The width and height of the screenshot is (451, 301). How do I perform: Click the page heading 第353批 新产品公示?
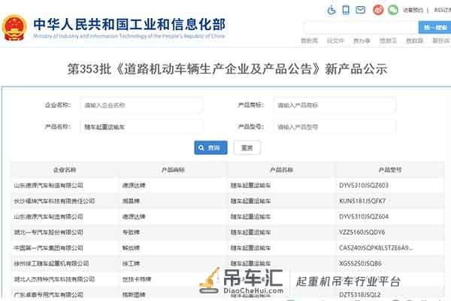pos(227,69)
